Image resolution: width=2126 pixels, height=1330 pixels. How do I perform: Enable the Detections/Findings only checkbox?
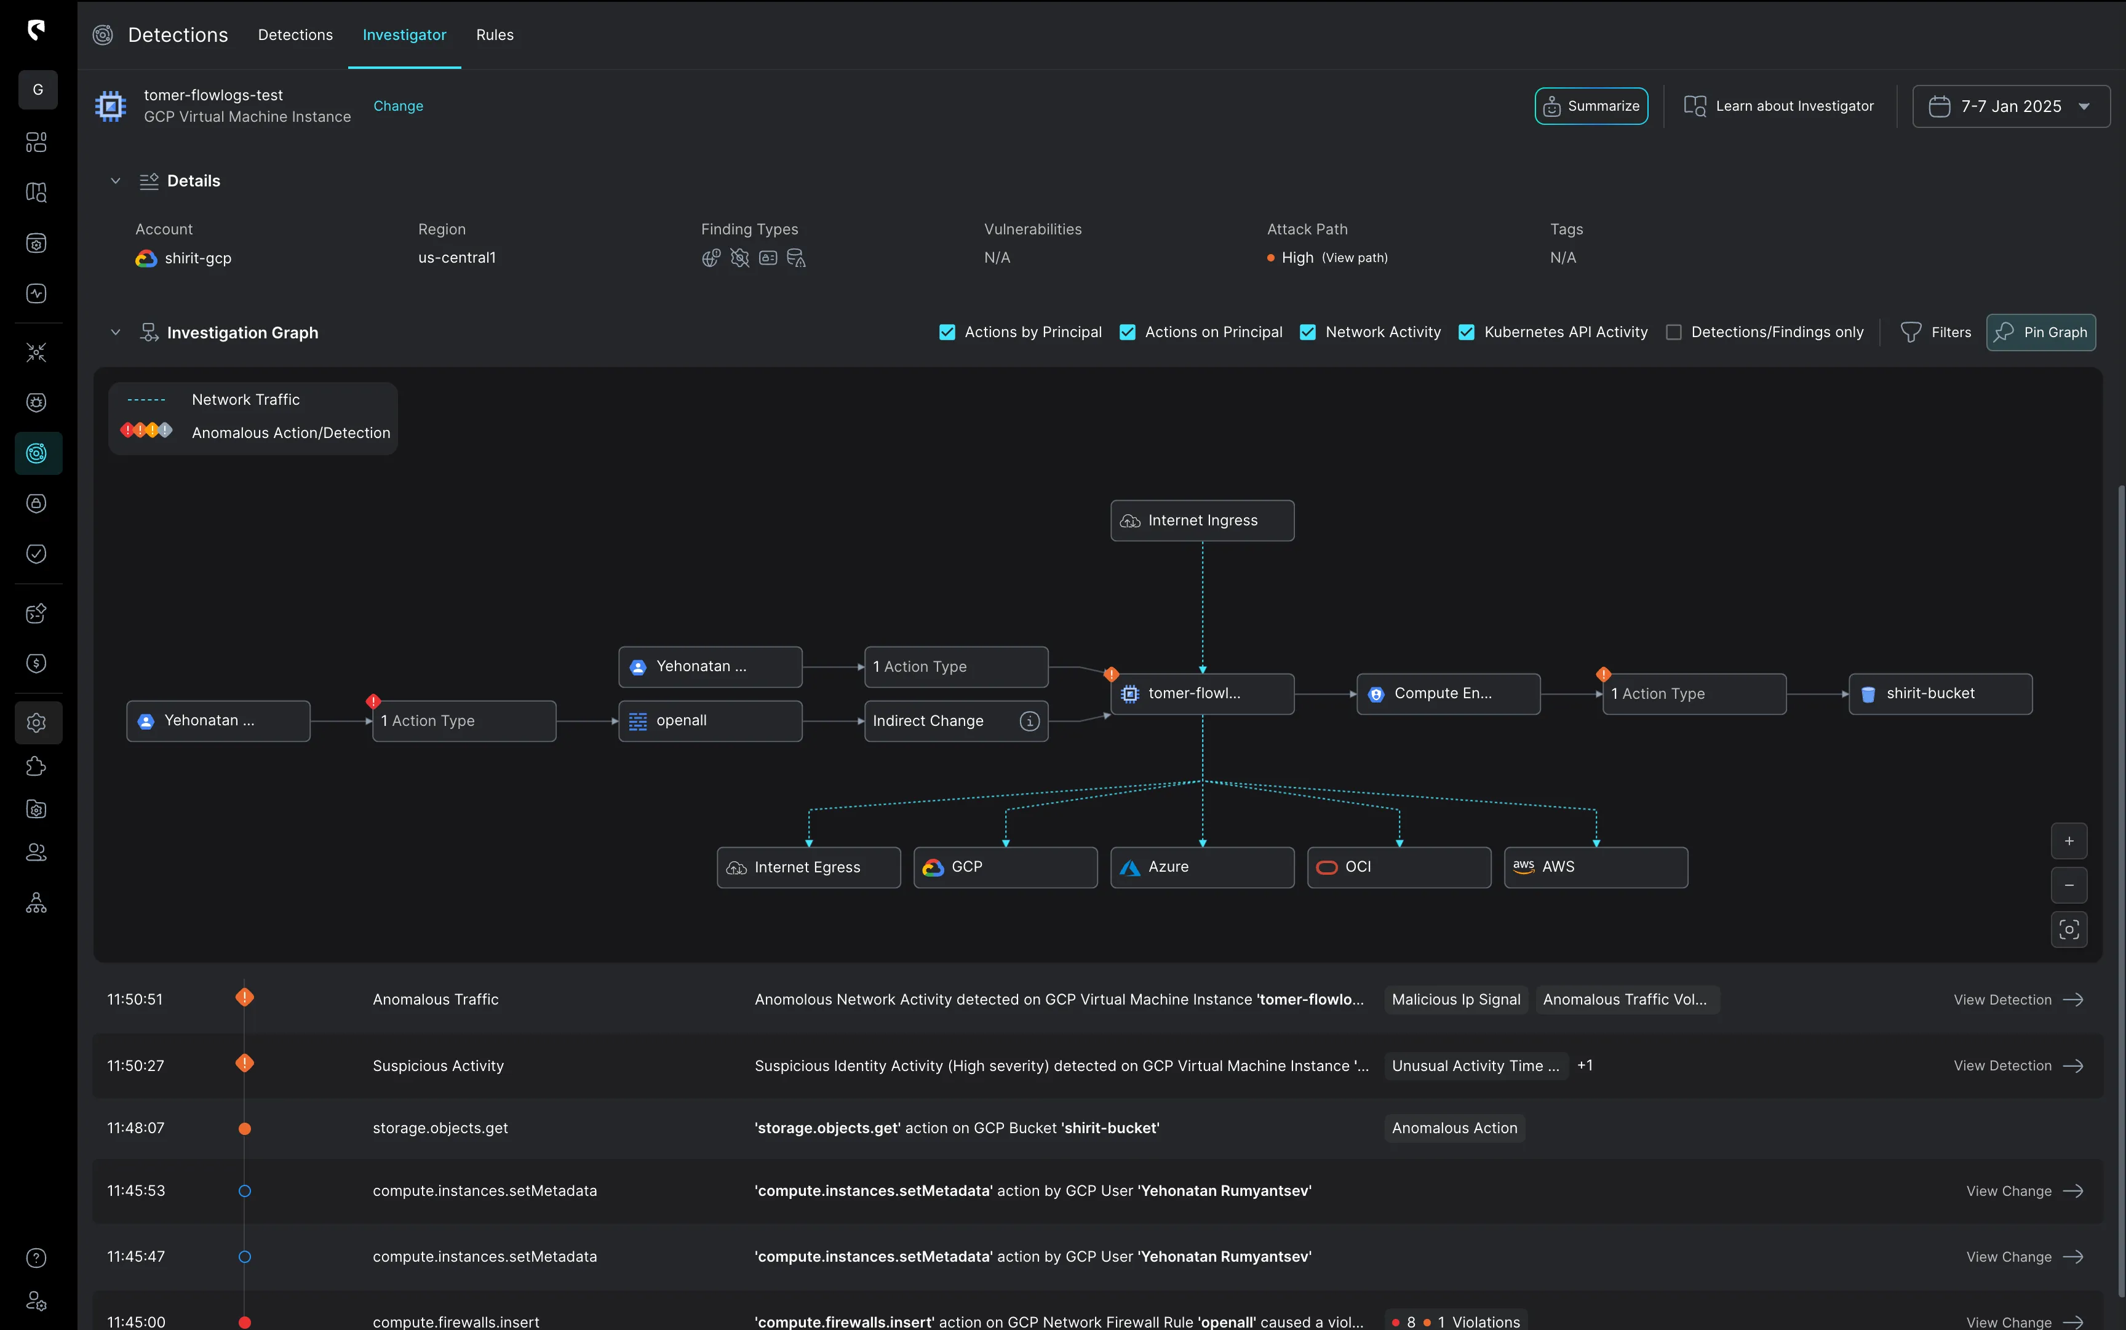pyautogui.click(x=1674, y=332)
